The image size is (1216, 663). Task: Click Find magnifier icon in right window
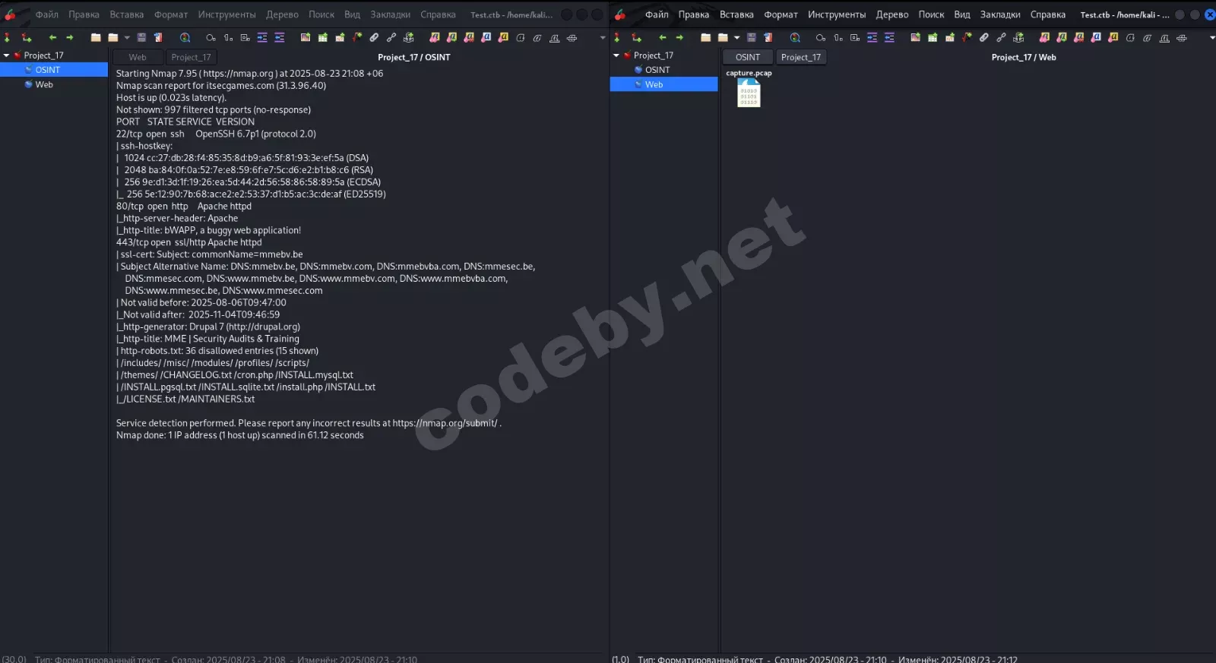pyautogui.click(x=795, y=37)
